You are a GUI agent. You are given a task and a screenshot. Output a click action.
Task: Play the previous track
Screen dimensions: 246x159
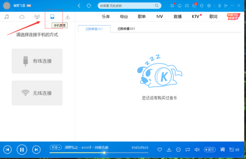[7, 150]
